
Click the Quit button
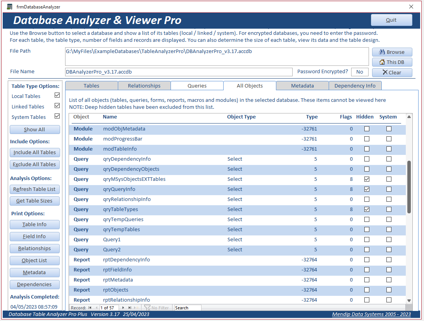[391, 20]
